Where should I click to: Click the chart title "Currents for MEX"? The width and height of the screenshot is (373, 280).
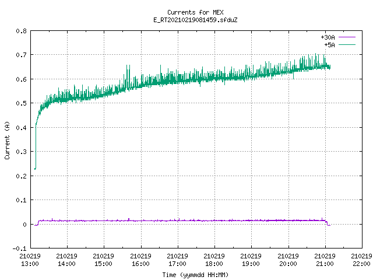[195, 12]
